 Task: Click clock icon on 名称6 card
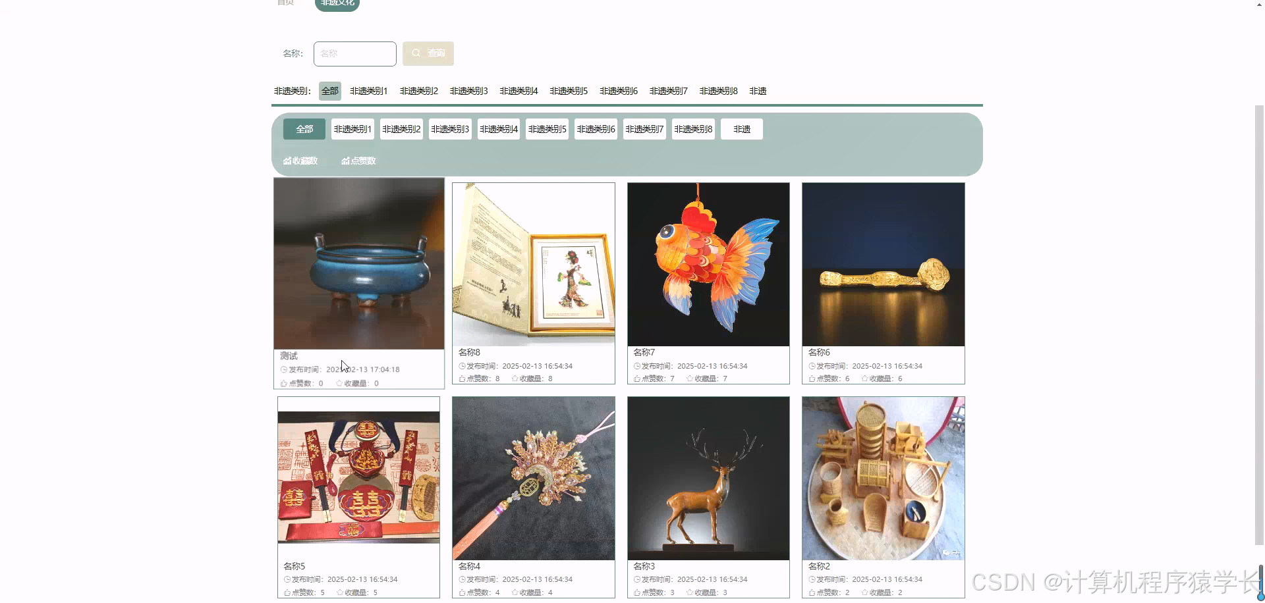(x=812, y=366)
